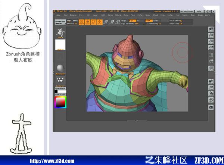Click the Rotate view icon in right shelf

tap(211, 94)
